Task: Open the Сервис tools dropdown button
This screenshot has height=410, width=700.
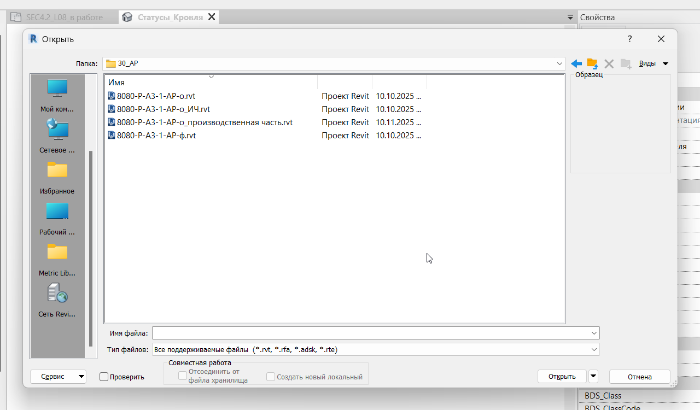Action: click(x=59, y=377)
